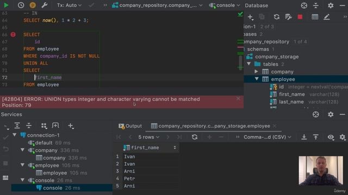Open the Tx: Auto transaction mode dropdown

pyautogui.click(x=69, y=5)
